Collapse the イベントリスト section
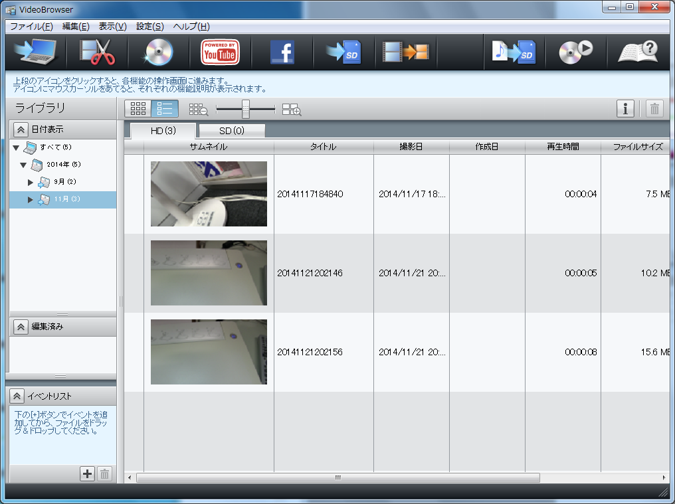 pos(17,396)
